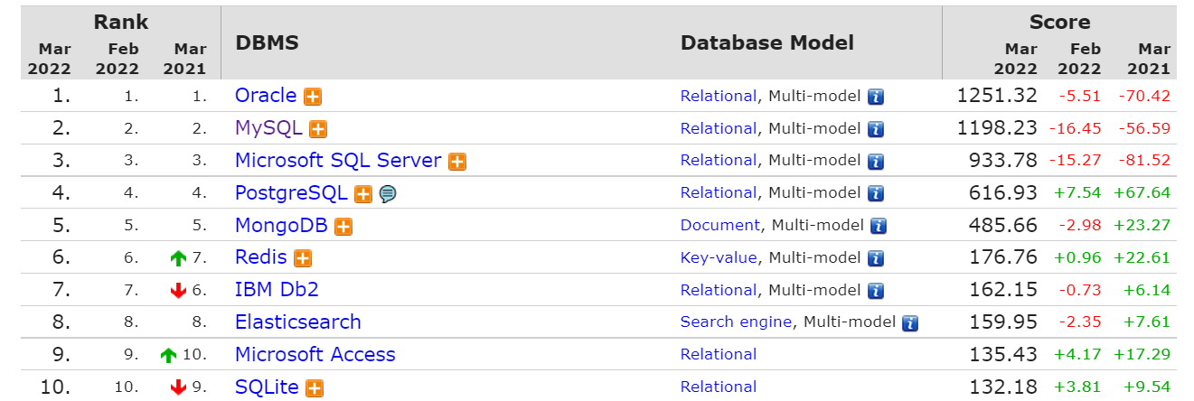Click the Key-value database model link

point(719,257)
